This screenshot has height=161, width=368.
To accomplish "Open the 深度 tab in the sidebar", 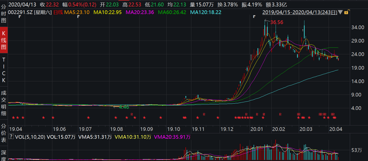I will tap(4, 155).
